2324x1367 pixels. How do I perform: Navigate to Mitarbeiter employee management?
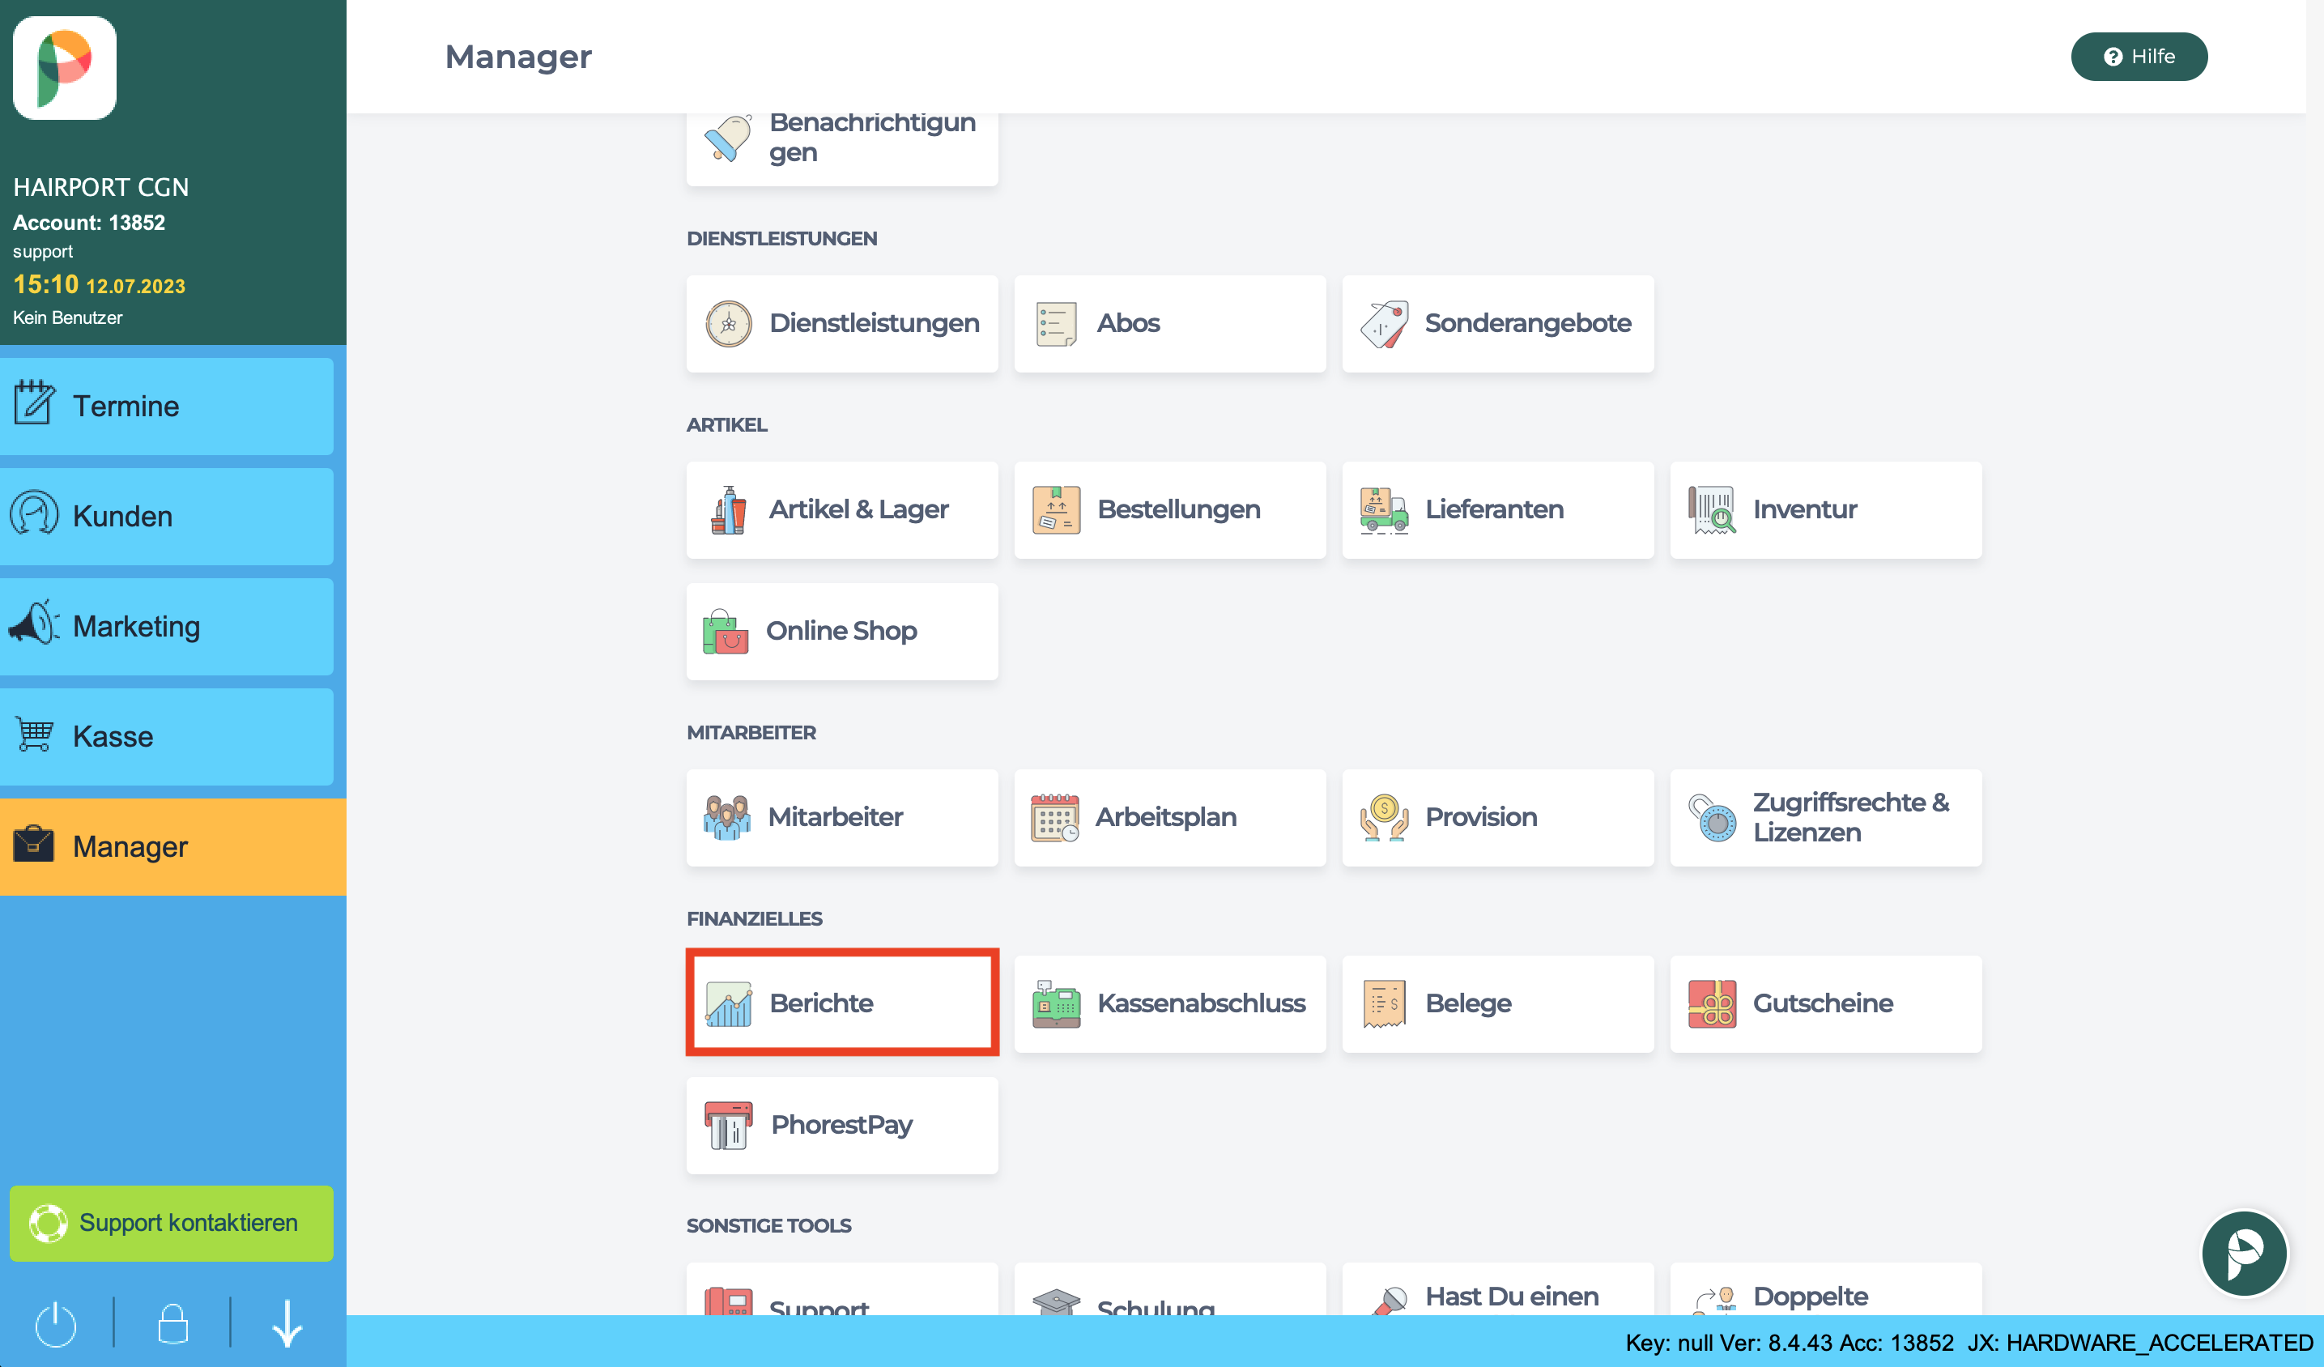click(837, 816)
